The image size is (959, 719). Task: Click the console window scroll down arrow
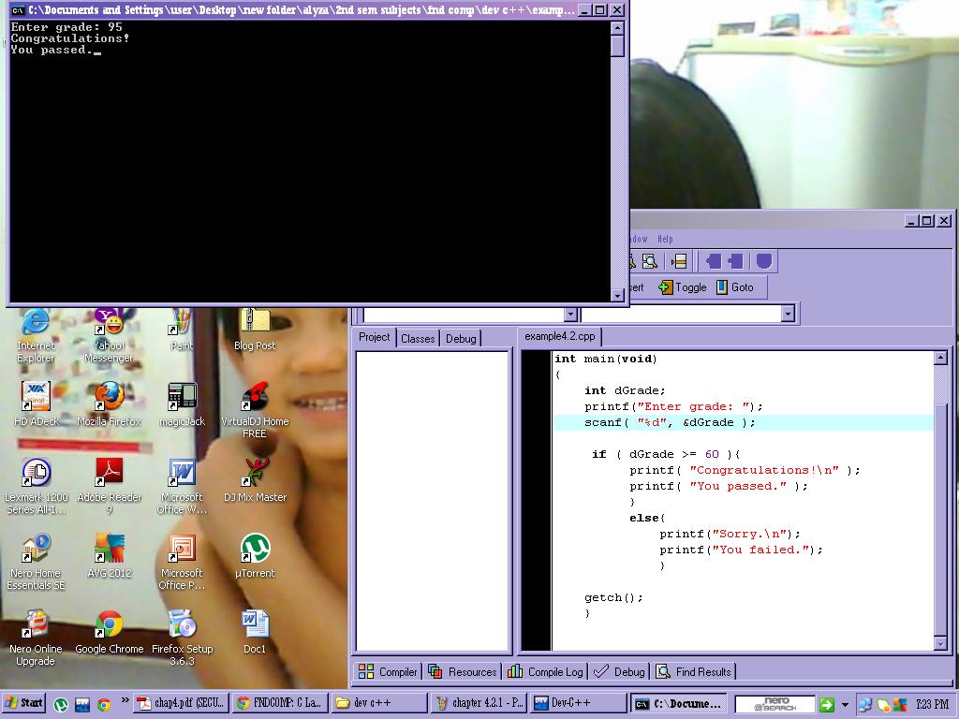click(x=617, y=295)
